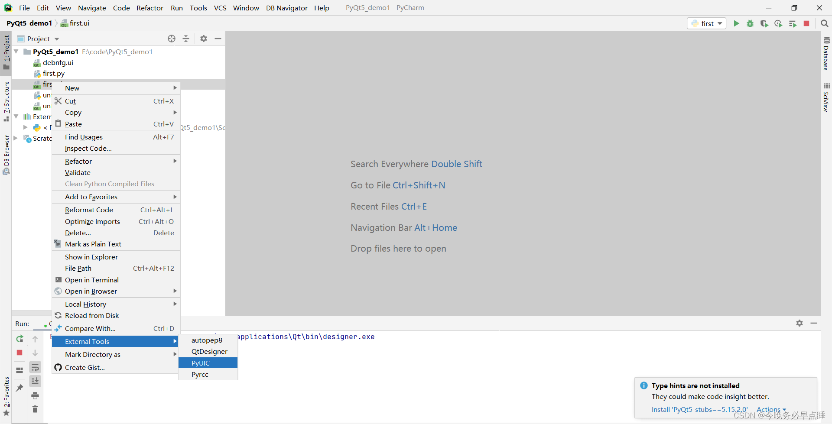This screenshot has width=832, height=424.
Task: Clear all console output trash icon
Action: [35, 409]
